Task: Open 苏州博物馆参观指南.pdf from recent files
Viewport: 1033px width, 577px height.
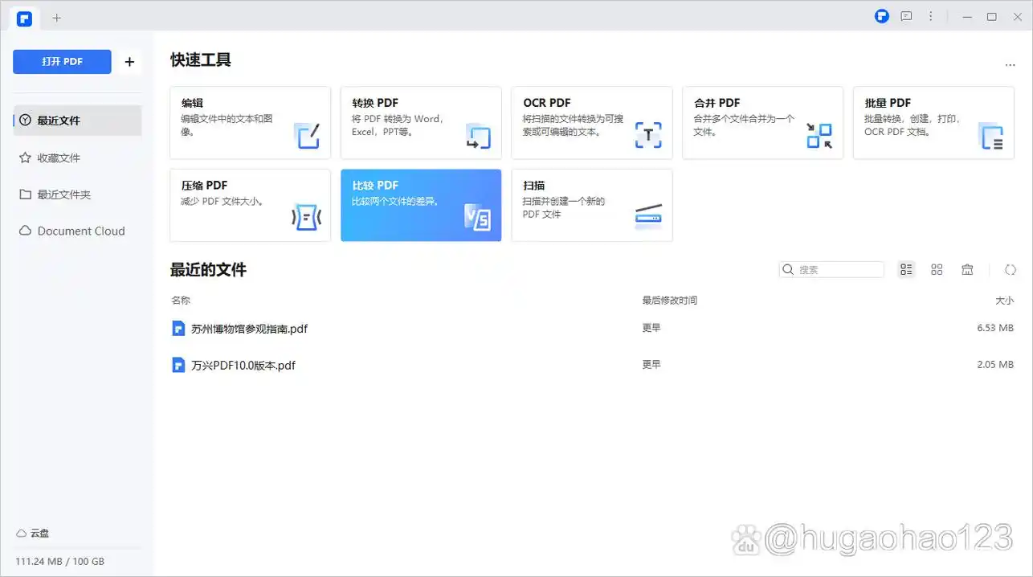Action: pos(249,329)
